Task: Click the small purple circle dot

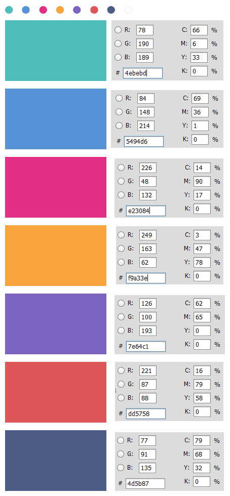Action: pos(77,10)
